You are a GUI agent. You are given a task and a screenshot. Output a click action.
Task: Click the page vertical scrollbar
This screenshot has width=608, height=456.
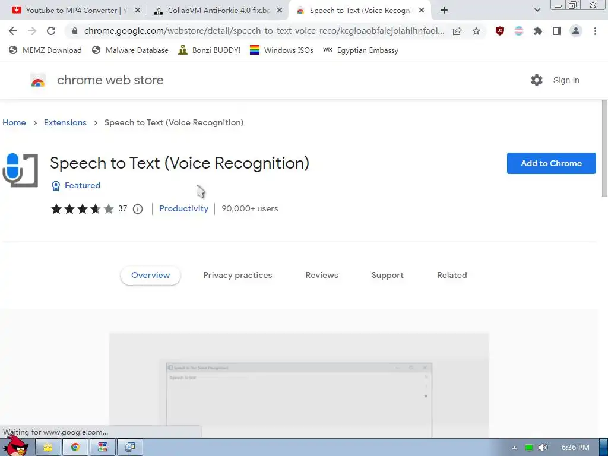(x=604, y=148)
